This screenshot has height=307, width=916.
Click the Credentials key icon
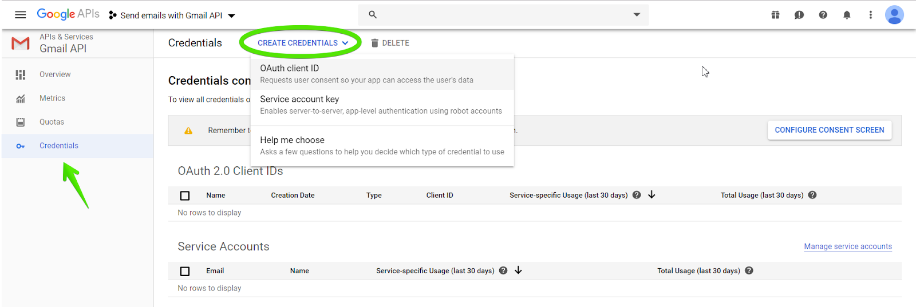pos(21,146)
